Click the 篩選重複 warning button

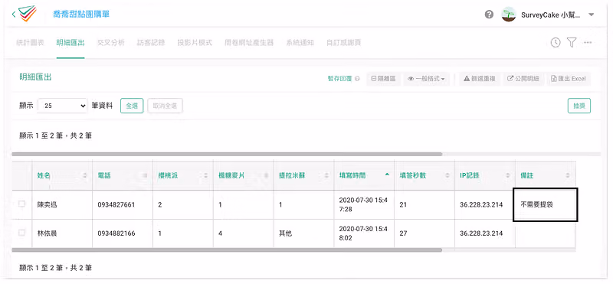tap(480, 79)
